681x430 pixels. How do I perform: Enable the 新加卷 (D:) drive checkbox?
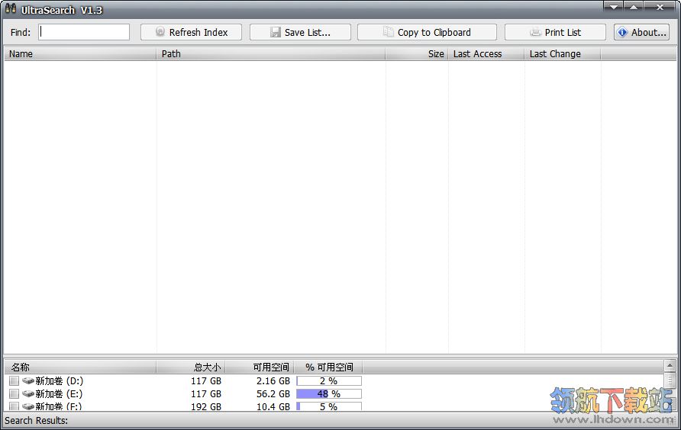pos(14,381)
